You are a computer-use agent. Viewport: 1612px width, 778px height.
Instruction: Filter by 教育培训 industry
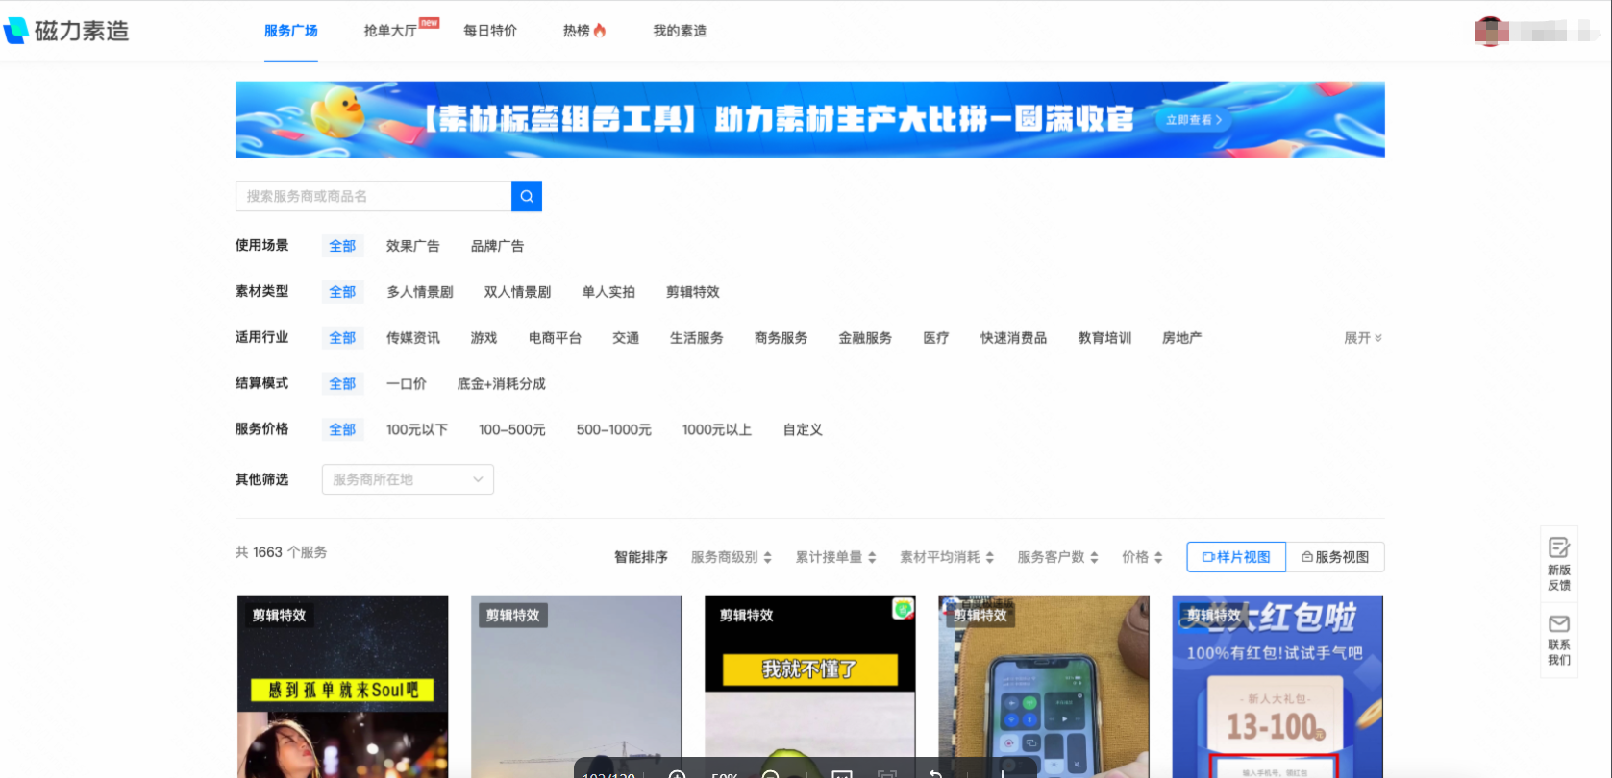[x=1104, y=338]
